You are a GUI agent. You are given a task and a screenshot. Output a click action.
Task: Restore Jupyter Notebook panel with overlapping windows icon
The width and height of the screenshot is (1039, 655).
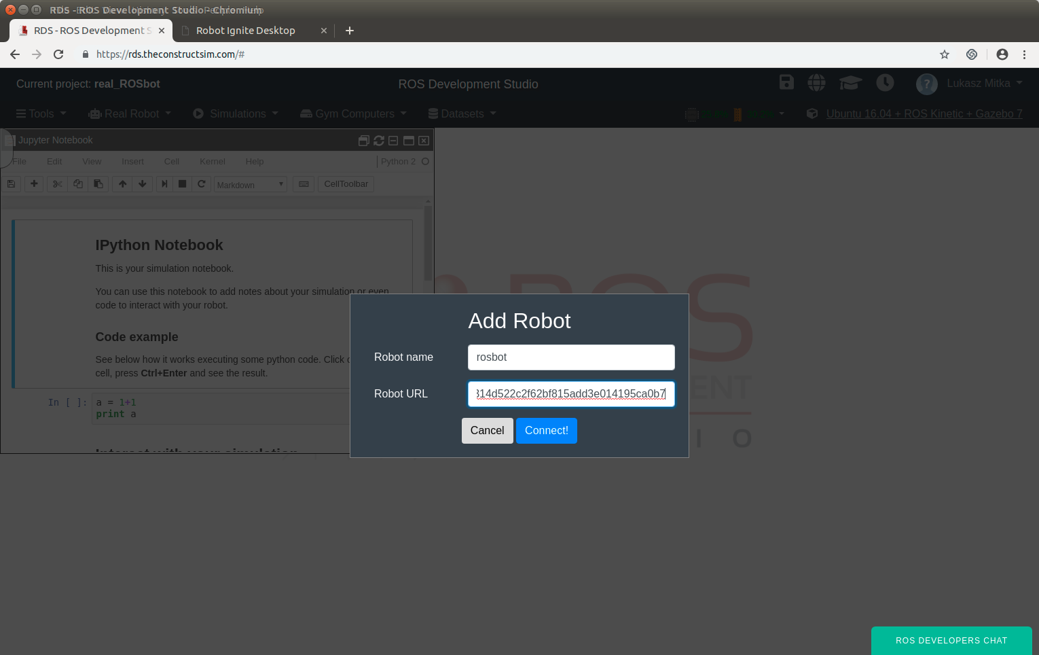click(x=363, y=141)
